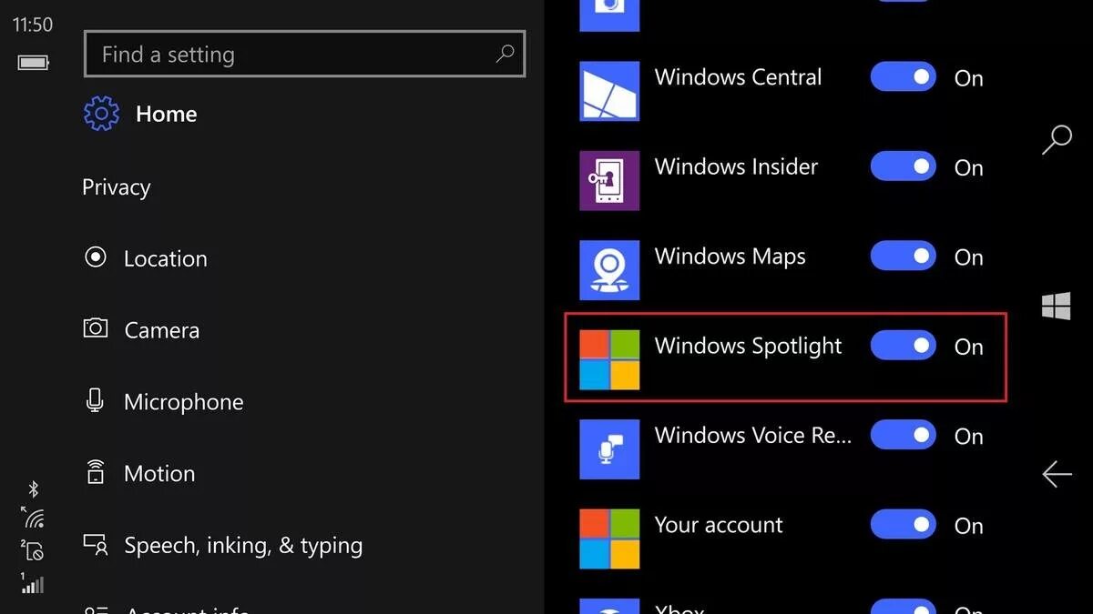Click the Microphone icon in Privacy list

pyautogui.click(x=95, y=400)
